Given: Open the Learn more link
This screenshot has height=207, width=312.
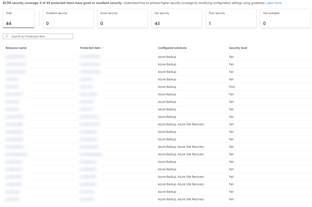Looking at the screenshot, I should [274, 3].
